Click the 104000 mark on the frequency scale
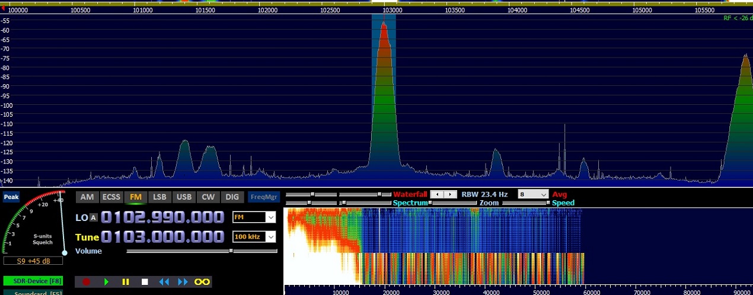The width and height of the screenshot is (753, 295). [517, 10]
